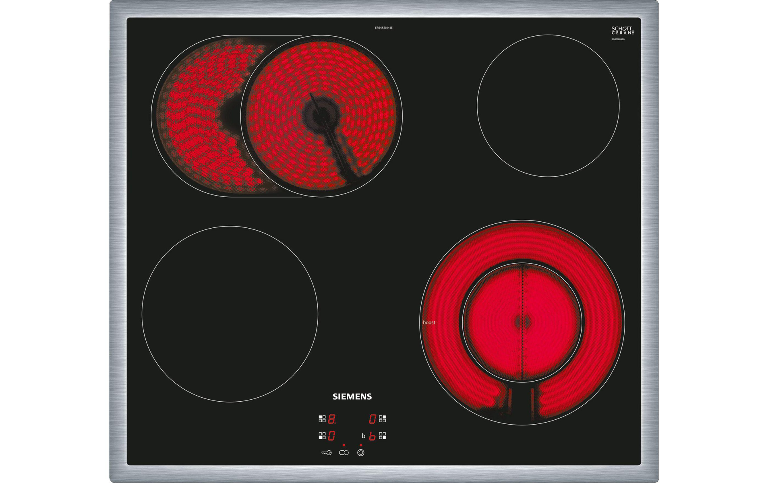Click the 'boost' label on the glowing zone
Screen dimensions: 768x483
(429, 322)
